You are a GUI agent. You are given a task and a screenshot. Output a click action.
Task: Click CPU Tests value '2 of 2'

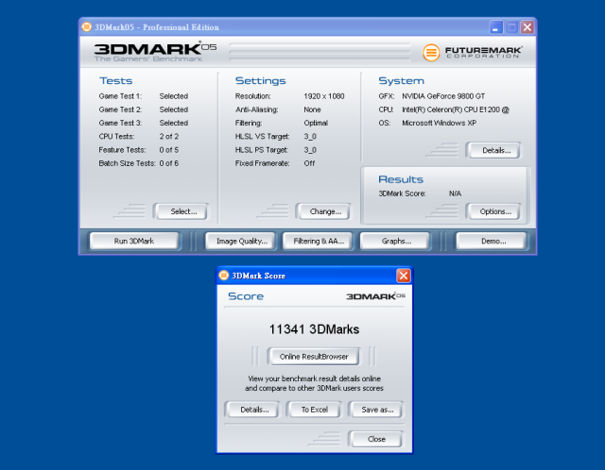[x=169, y=137]
